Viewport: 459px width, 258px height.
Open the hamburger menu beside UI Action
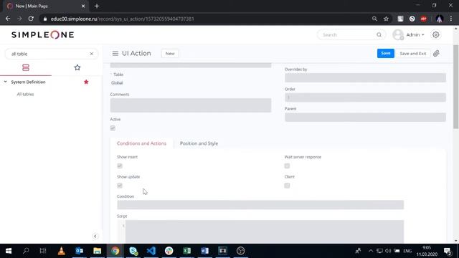point(115,54)
